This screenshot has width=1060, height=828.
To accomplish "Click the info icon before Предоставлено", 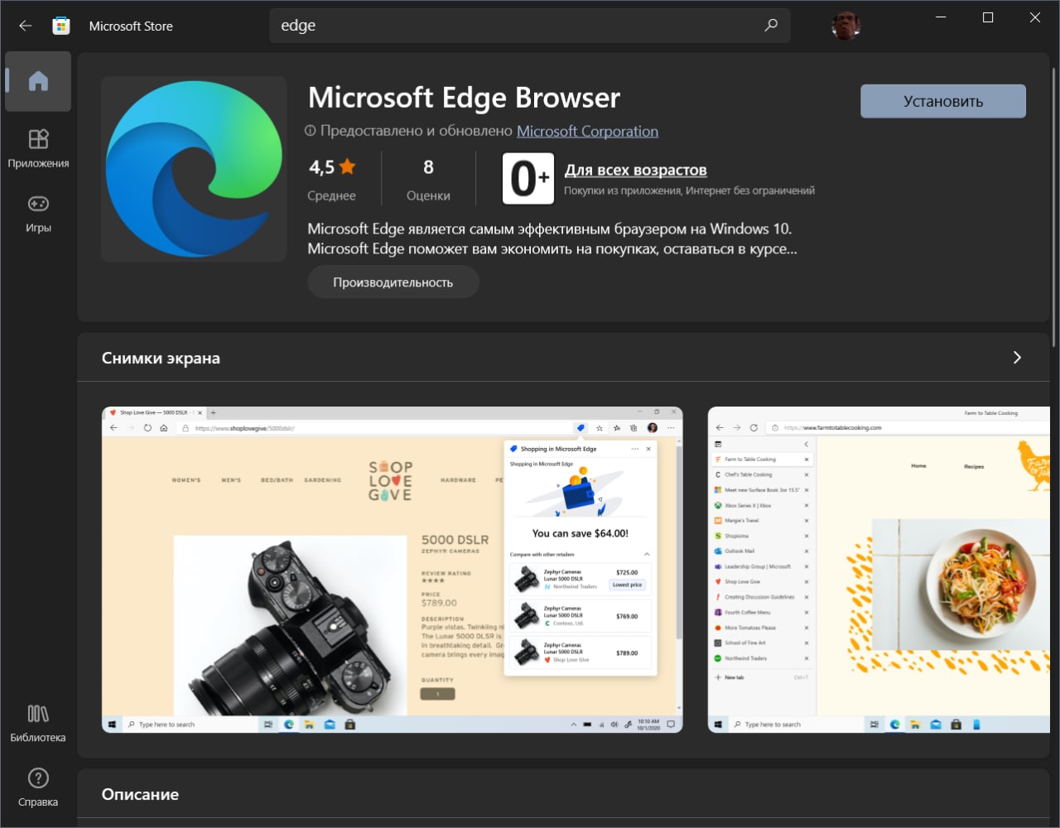I will (x=310, y=131).
